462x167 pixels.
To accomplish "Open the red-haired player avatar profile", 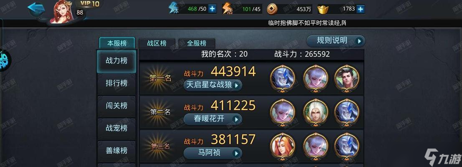I will (x=61, y=12).
